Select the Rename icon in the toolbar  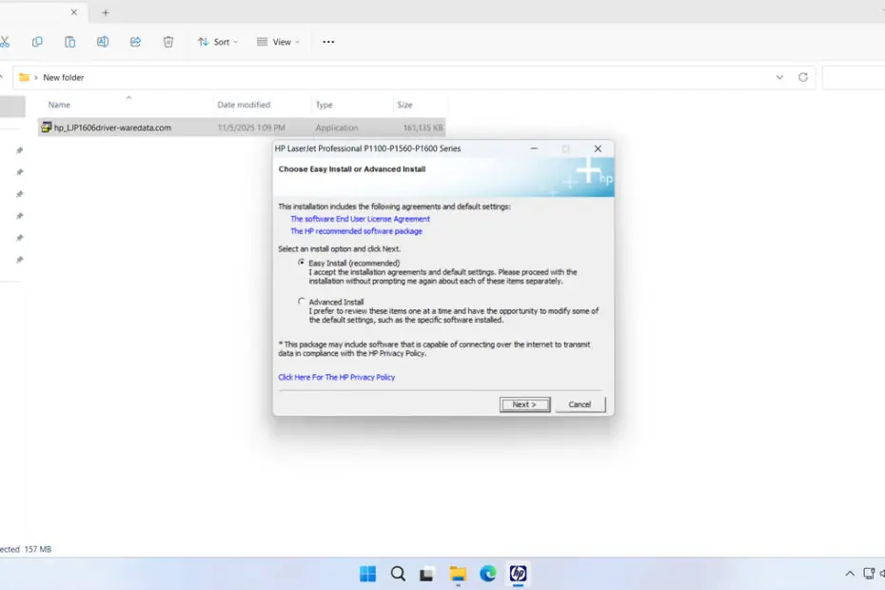click(102, 42)
